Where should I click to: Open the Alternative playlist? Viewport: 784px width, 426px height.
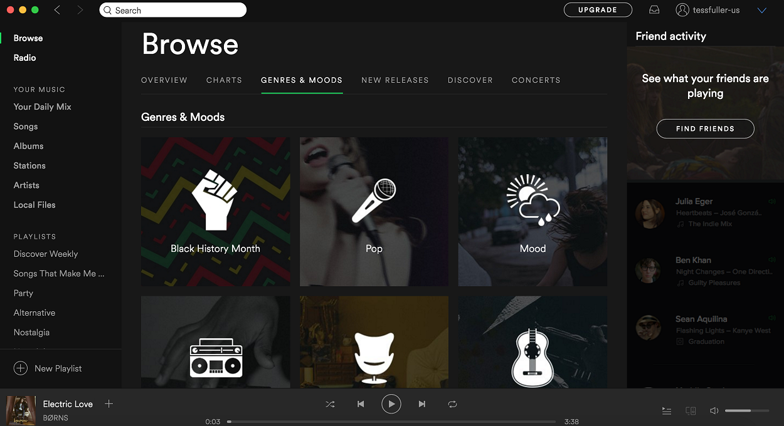click(34, 313)
